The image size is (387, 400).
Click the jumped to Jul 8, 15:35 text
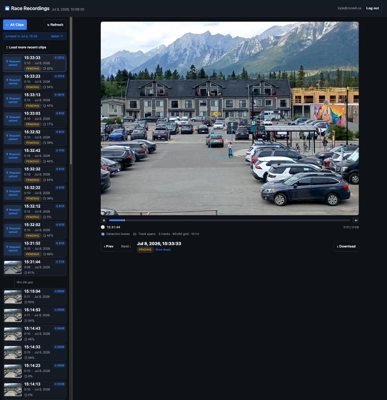[x=21, y=36]
